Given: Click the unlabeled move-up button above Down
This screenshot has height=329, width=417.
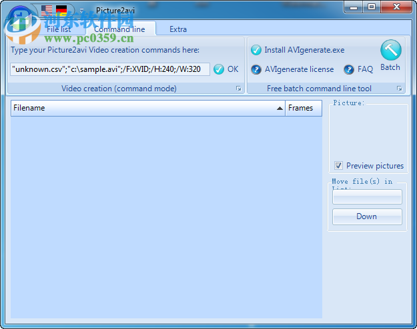Looking at the screenshot, I should 367,196.
